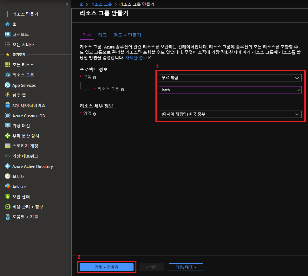Viewport: 308px width, 276px height.
Task: Open the 구독 dropdown showing 무료 체험
Action: click(x=230, y=78)
